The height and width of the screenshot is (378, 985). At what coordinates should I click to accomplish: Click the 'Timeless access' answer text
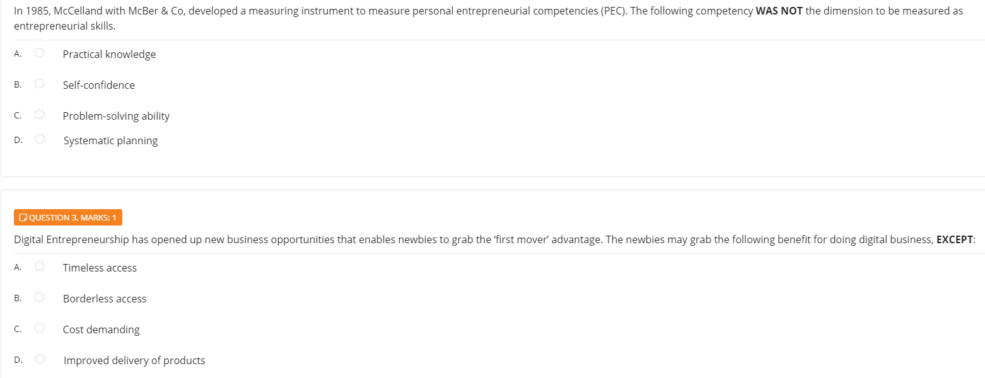pyautogui.click(x=100, y=268)
